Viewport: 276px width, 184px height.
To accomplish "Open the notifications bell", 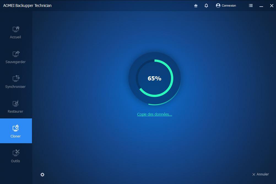I will 206,6.
